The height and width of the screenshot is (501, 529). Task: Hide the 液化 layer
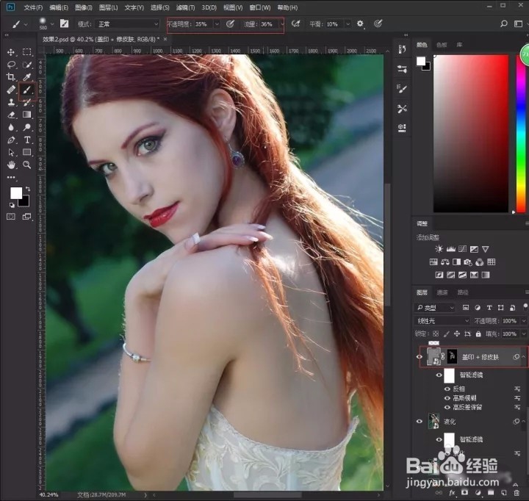coord(420,422)
